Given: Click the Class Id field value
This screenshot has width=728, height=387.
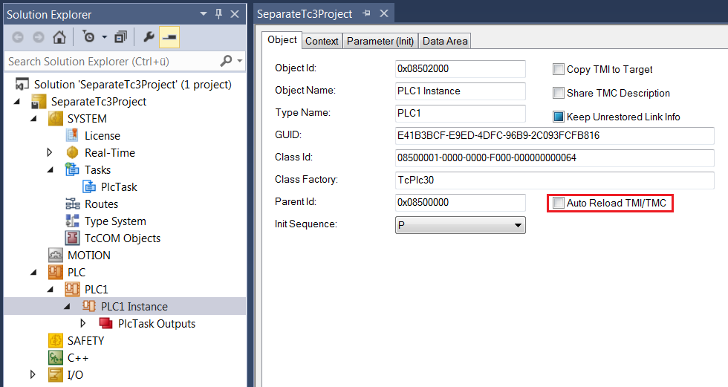Looking at the screenshot, I should click(554, 157).
